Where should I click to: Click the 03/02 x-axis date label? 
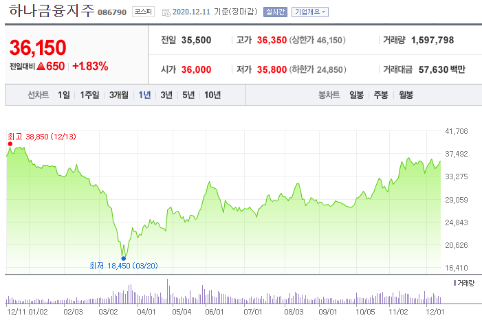coord(108,312)
